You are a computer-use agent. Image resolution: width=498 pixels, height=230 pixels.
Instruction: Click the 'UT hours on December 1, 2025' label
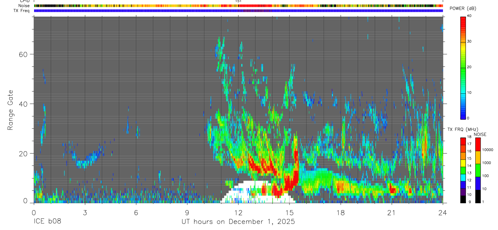[x=238, y=222]
